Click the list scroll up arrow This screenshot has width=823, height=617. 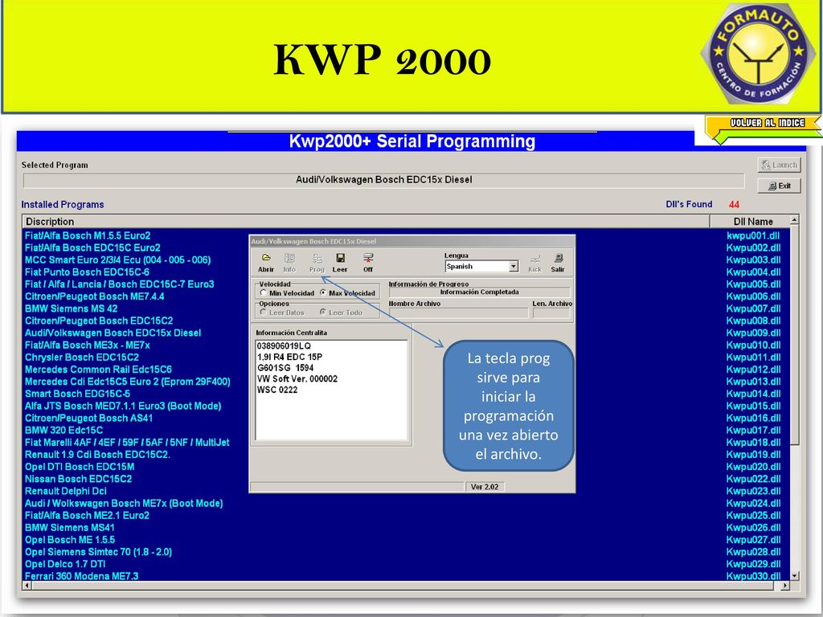[795, 220]
